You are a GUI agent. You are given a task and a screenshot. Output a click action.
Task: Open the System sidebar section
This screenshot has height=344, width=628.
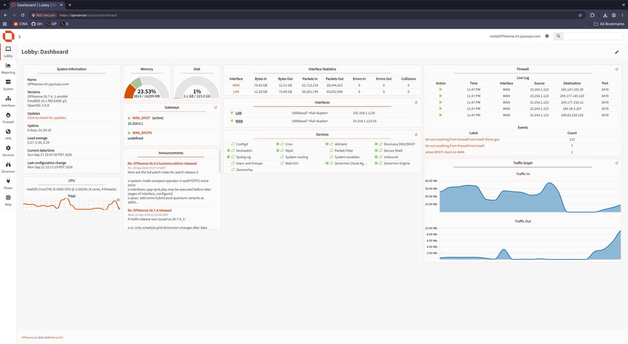point(8,85)
